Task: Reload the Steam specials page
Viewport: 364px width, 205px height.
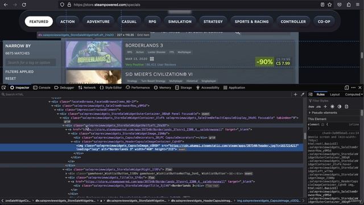Action: 24,5
